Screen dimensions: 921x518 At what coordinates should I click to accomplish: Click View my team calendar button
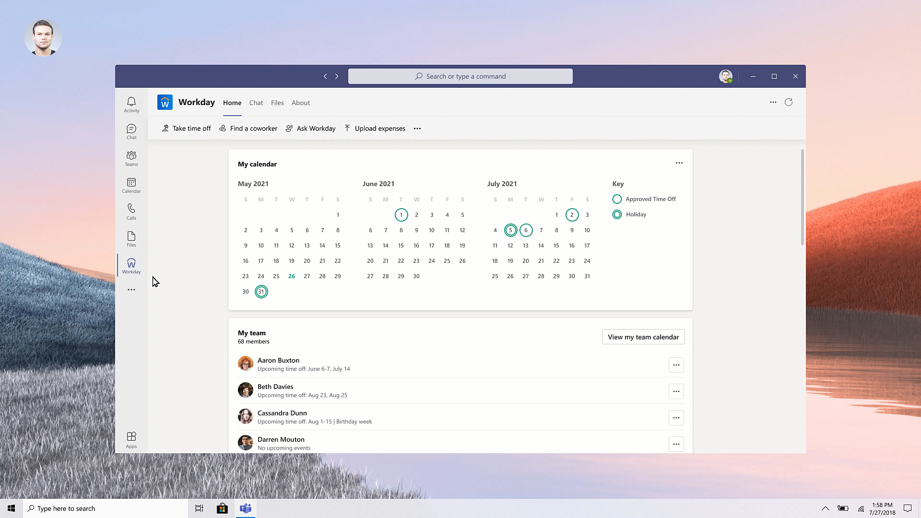[x=643, y=337]
